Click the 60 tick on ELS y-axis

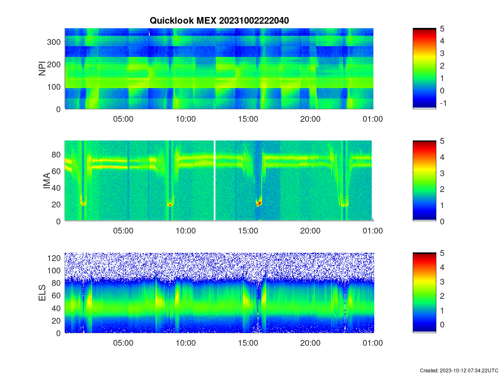click(57, 295)
